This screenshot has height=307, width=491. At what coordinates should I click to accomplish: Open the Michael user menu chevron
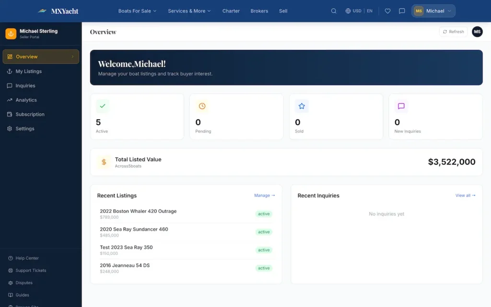[x=449, y=11]
